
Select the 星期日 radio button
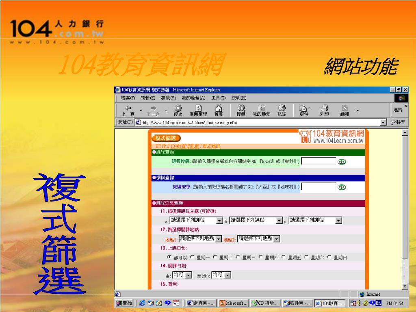329,257
